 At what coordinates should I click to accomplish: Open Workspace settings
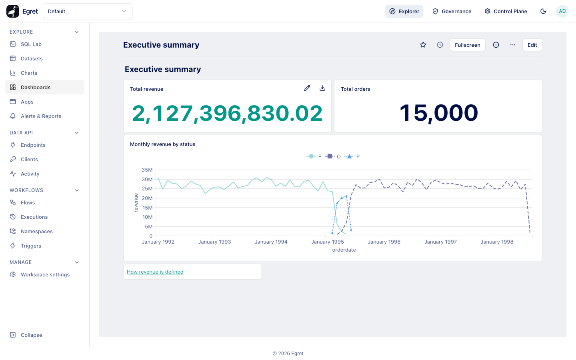coord(44,274)
